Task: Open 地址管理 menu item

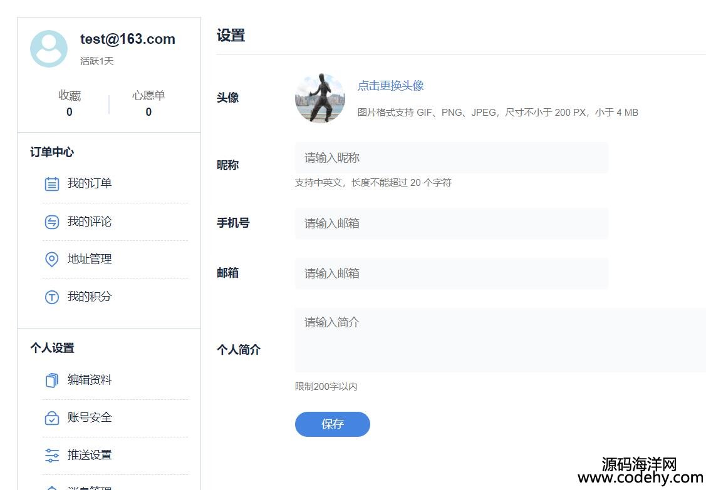Action: [x=90, y=258]
